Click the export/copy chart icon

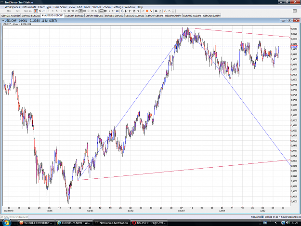coord(160,11)
